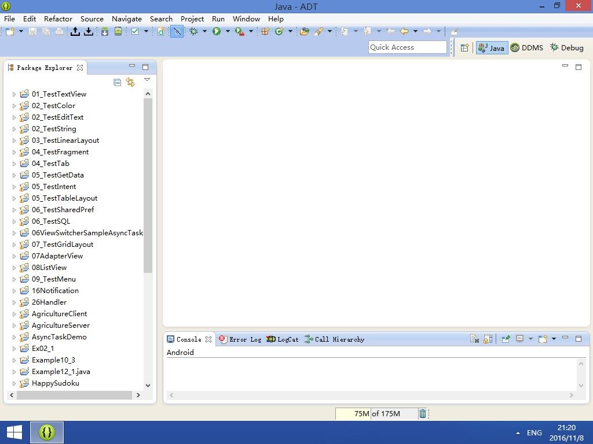The height and width of the screenshot is (444, 593).
Task: Click the Print toolbar icon
Action: 59,32
